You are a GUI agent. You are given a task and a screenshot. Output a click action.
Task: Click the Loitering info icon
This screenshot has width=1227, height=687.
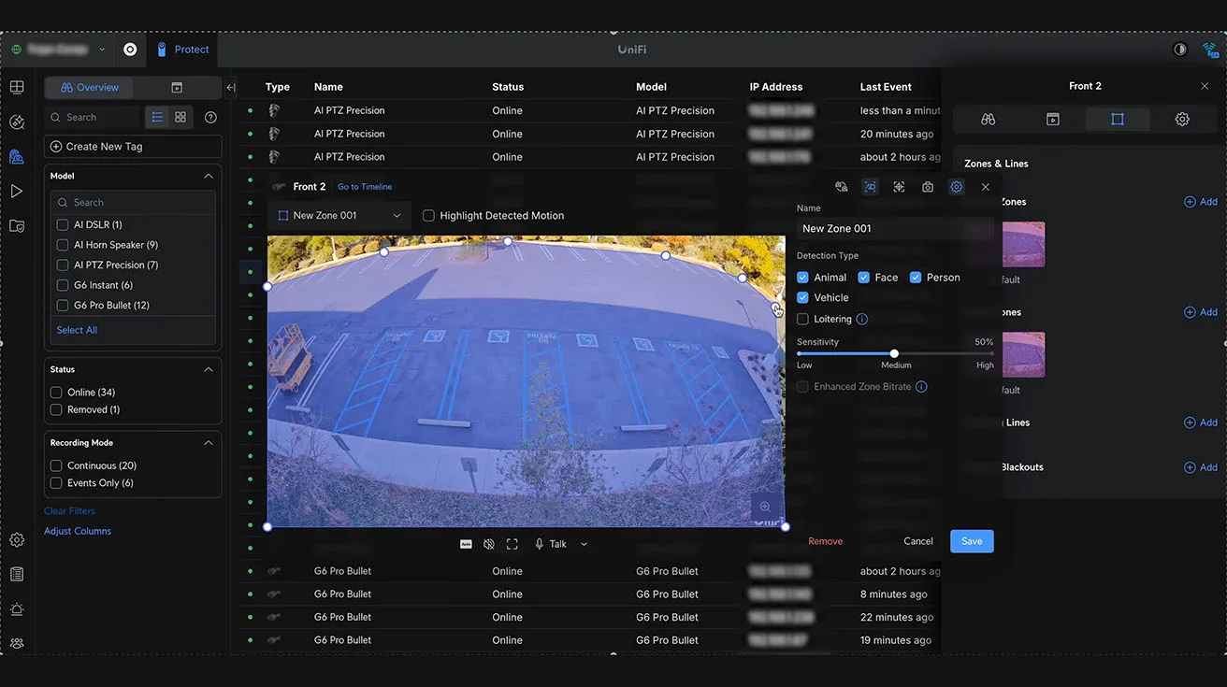862,319
